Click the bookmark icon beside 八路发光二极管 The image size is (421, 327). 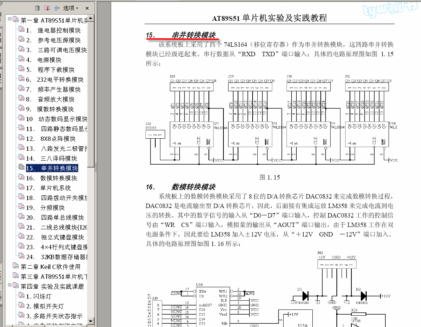pos(22,148)
